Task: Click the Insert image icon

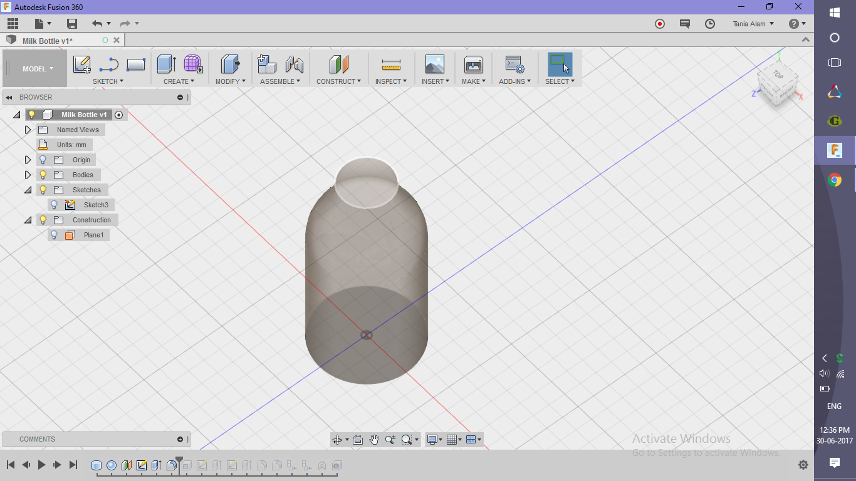Action: coord(434,65)
